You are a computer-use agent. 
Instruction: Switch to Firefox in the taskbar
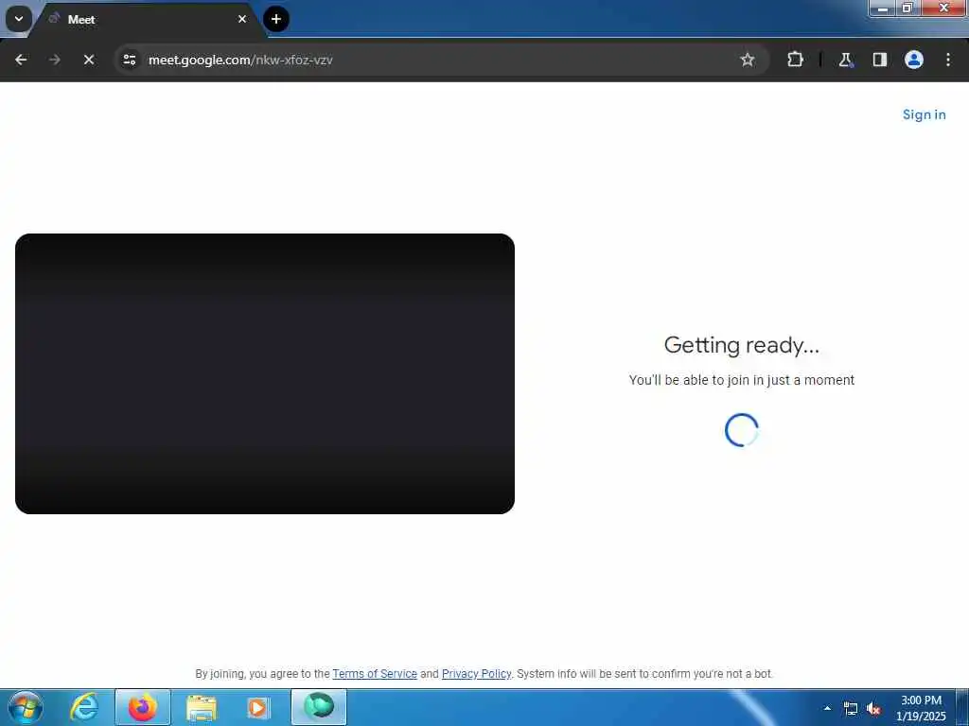tap(142, 707)
